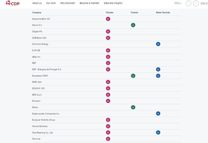Screen dimensions: 208x143
Task: Click Essity Forests A badge
Action: coord(133,107)
